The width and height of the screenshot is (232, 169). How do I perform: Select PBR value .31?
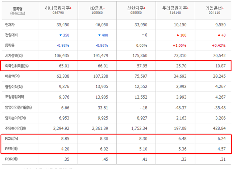point(223,159)
